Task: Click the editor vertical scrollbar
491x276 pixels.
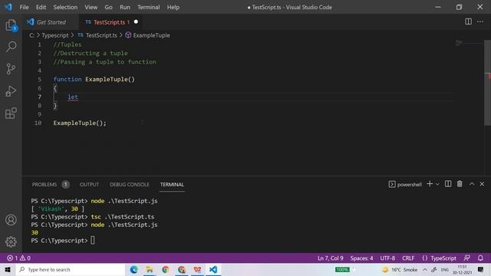Action: (x=488, y=83)
